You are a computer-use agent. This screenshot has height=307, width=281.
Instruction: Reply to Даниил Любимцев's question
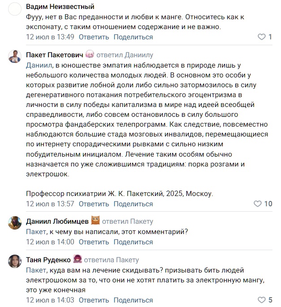(94, 242)
